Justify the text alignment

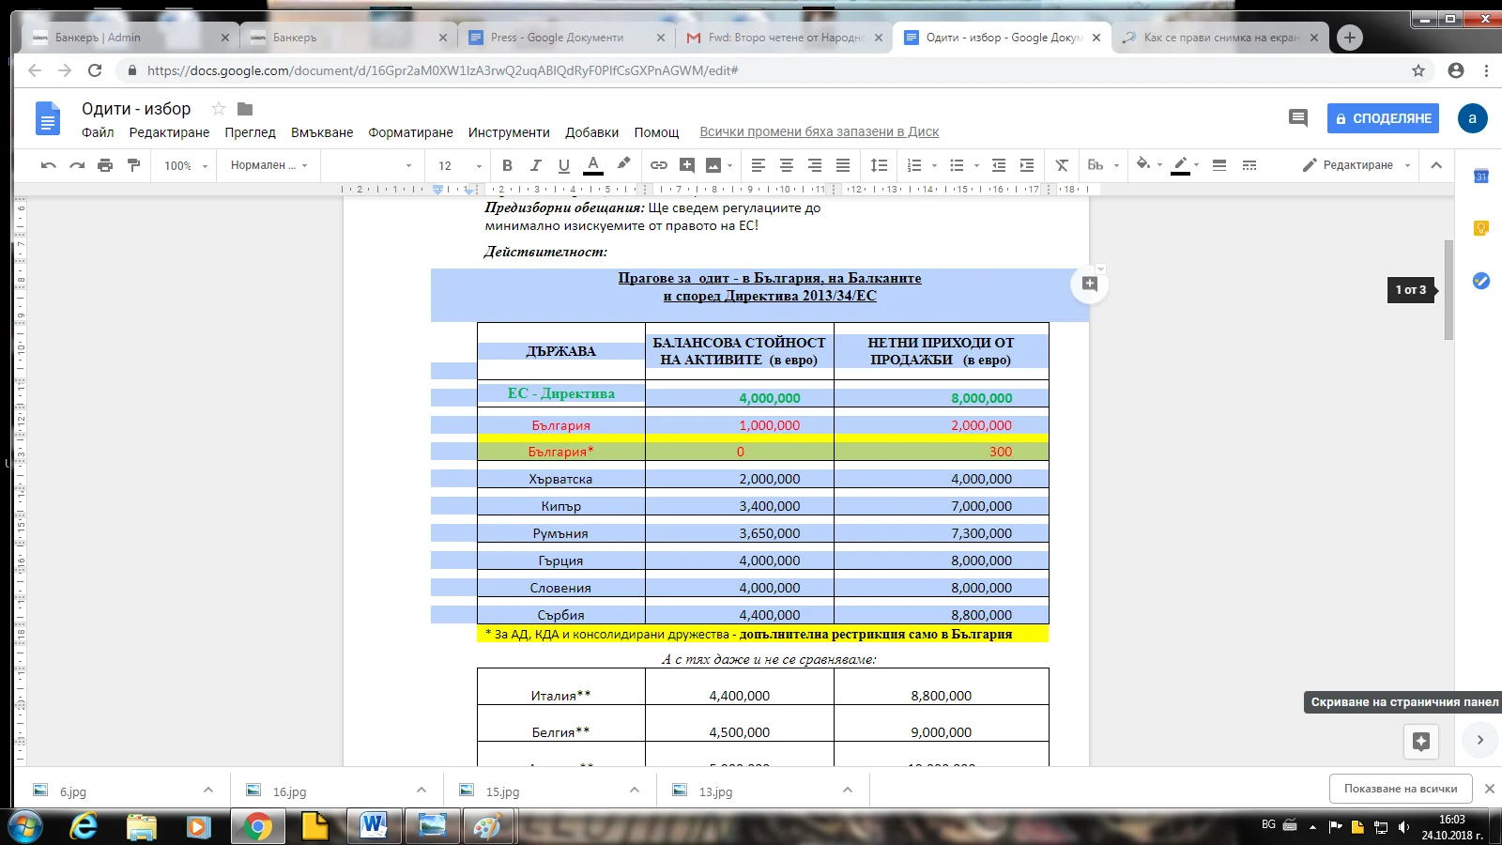pyautogui.click(x=843, y=165)
